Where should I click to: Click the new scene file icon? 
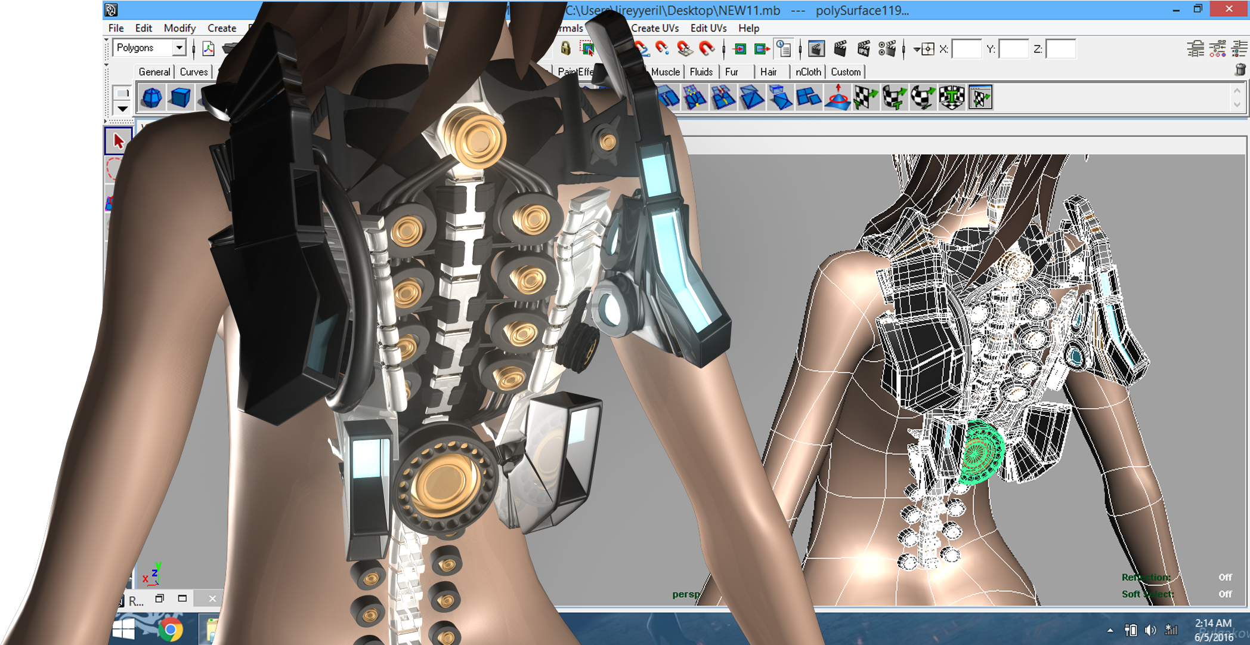click(x=208, y=48)
